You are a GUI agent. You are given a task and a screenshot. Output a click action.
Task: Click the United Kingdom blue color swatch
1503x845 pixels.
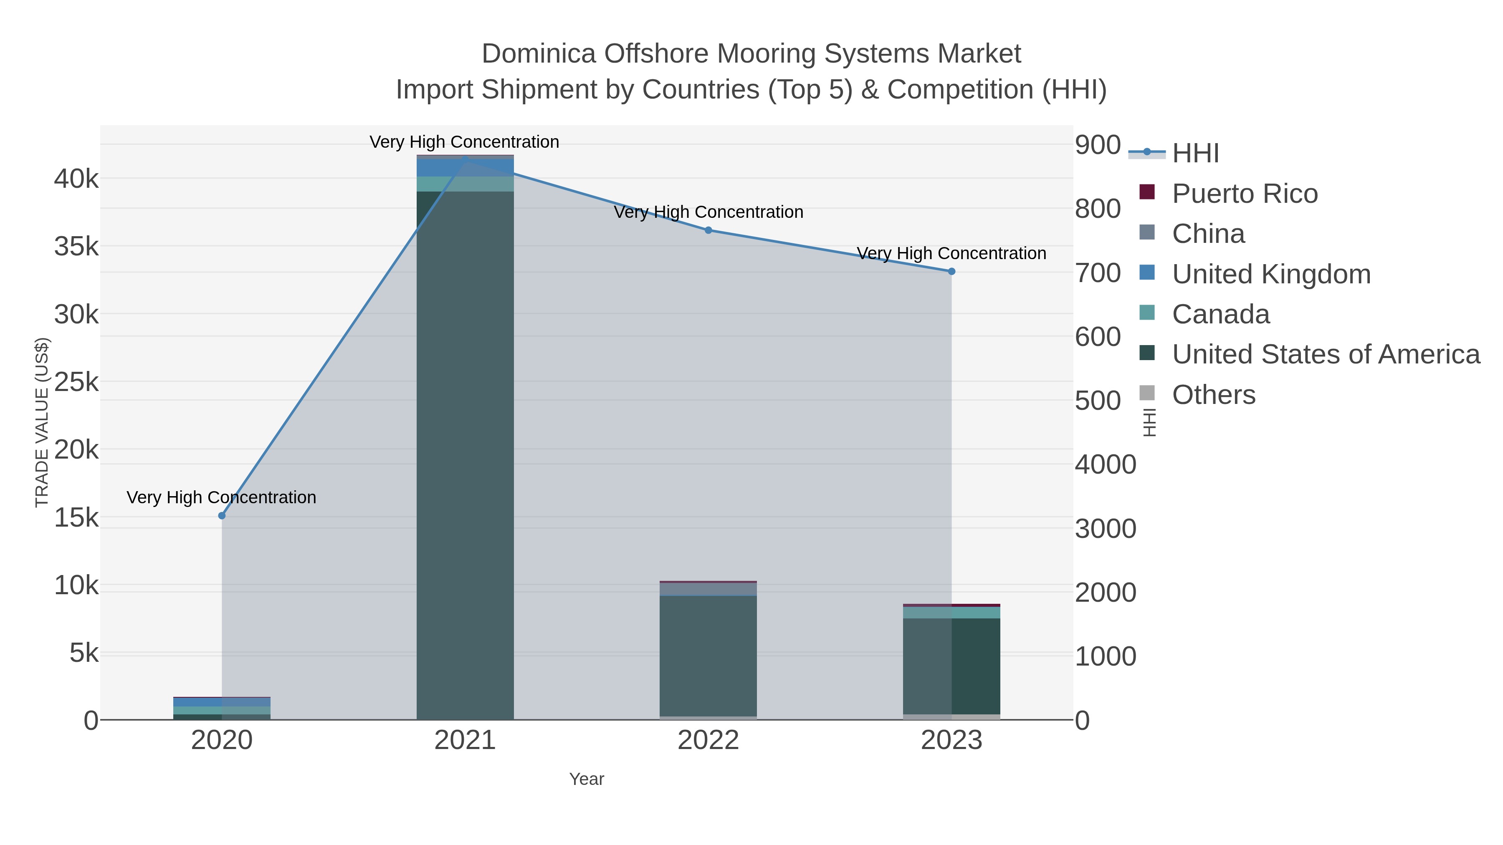click(1147, 272)
